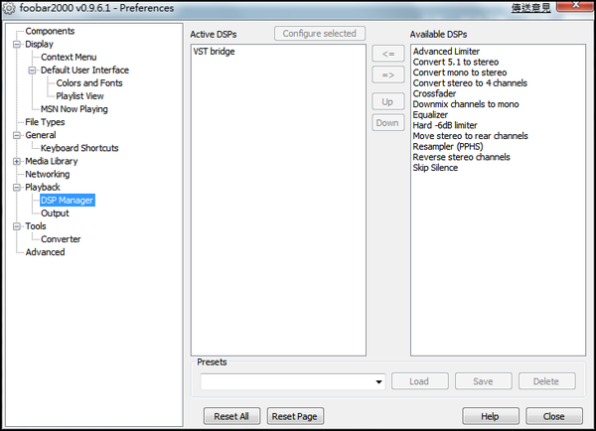The image size is (596, 431).
Task: Select Context Menu in the tree
Action: click(69, 57)
